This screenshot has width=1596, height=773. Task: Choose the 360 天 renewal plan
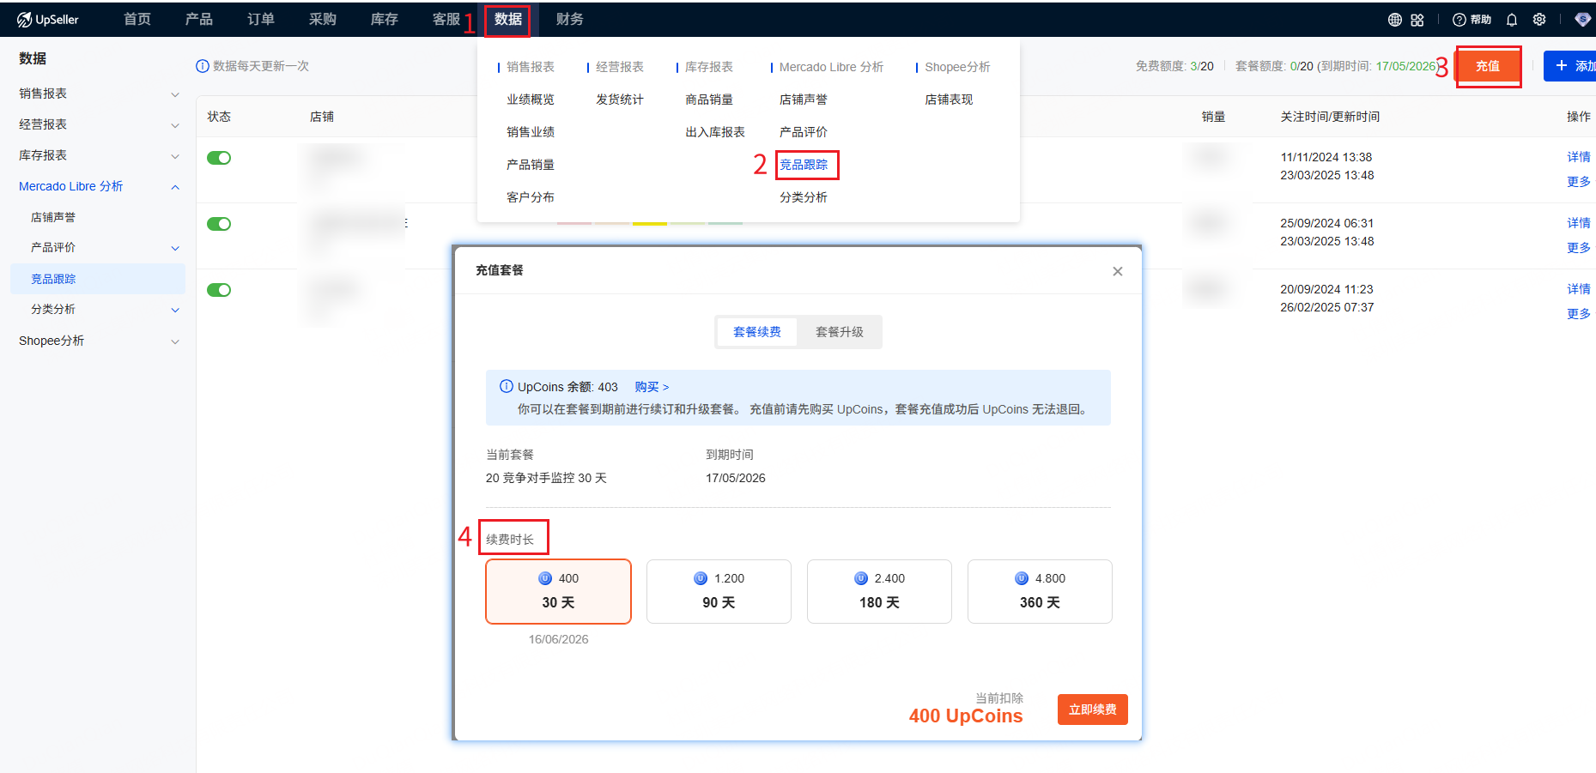click(x=1039, y=591)
